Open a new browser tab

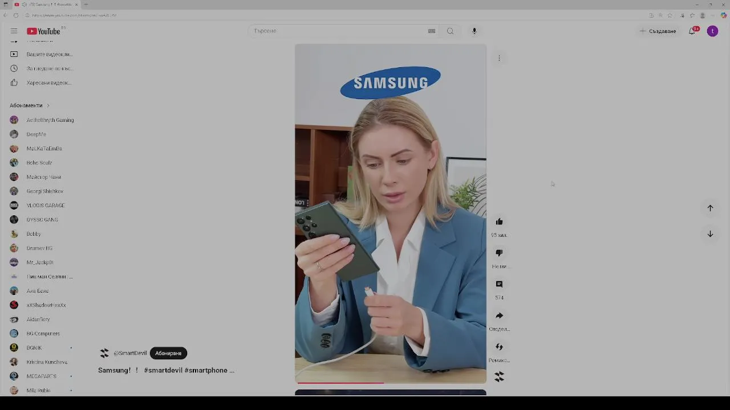(x=86, y=5)
